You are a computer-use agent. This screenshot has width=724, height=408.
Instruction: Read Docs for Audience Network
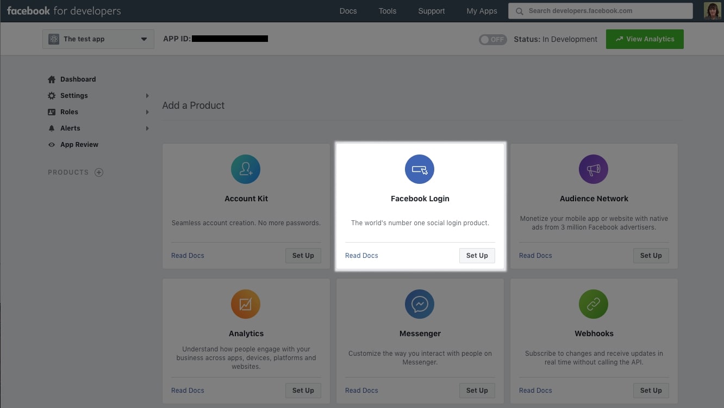[535, 256]
